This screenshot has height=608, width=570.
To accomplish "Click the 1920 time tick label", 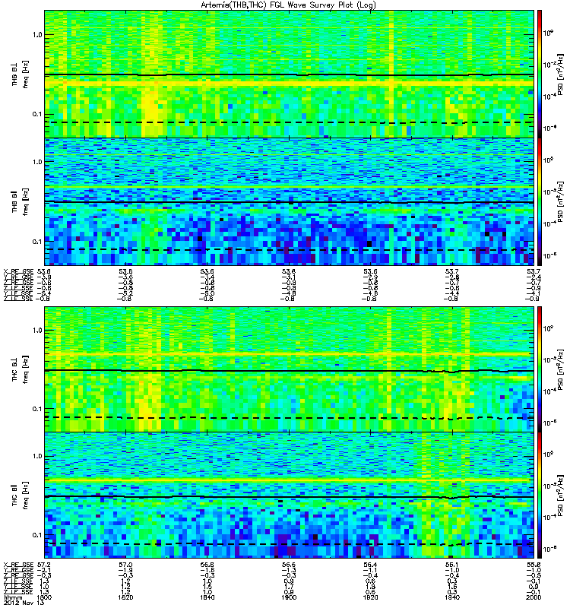I will pos(370,597).
